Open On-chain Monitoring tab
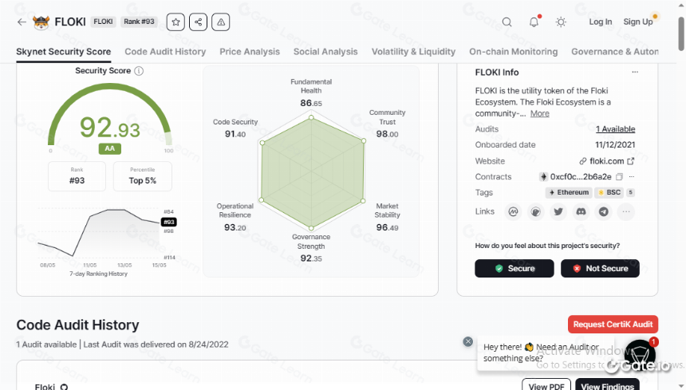 514,52
